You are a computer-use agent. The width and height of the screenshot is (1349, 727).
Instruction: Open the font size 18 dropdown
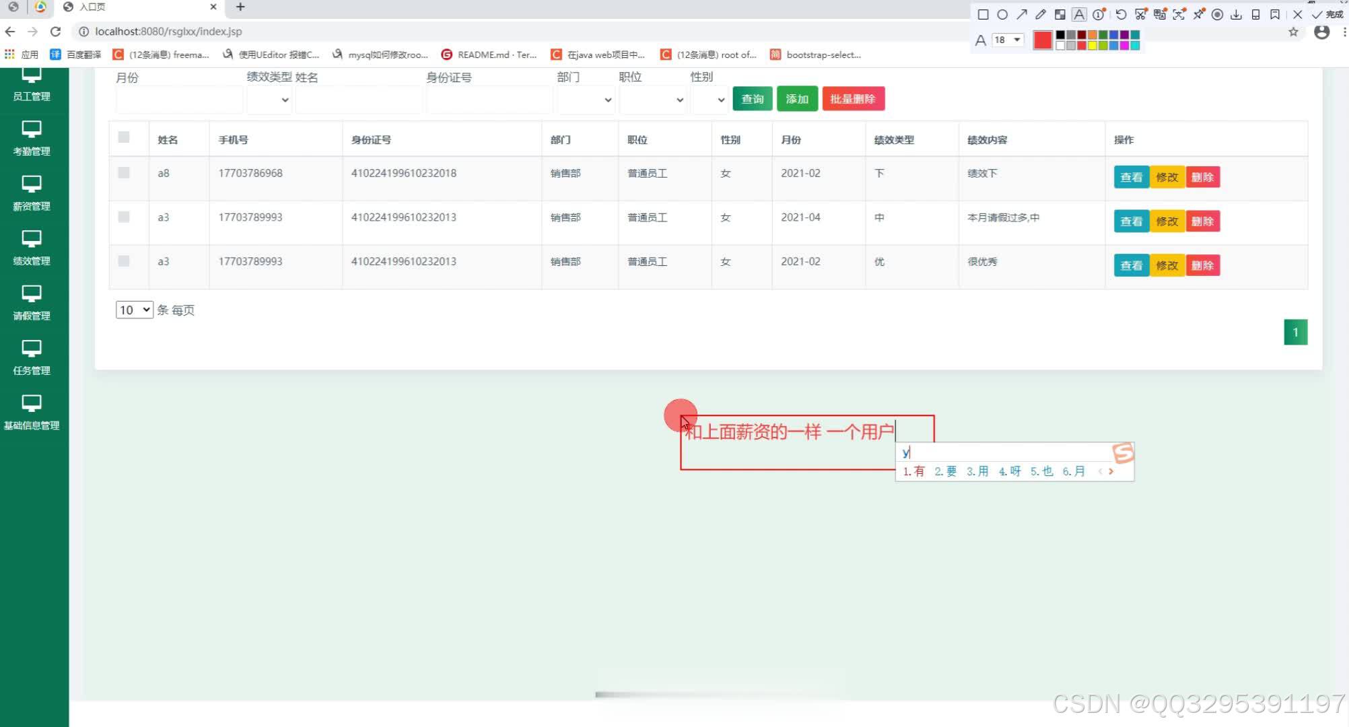pyautogui.click(x=1008, y=40)
